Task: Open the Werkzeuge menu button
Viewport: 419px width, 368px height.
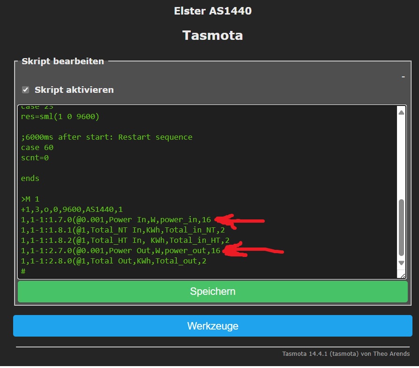Action: (213, 326)
